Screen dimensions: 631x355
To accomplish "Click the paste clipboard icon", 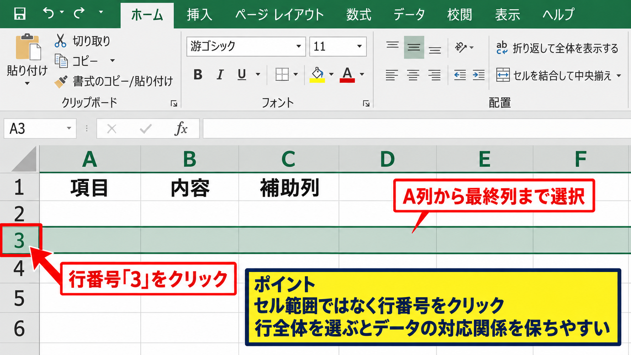I will 28,47.
